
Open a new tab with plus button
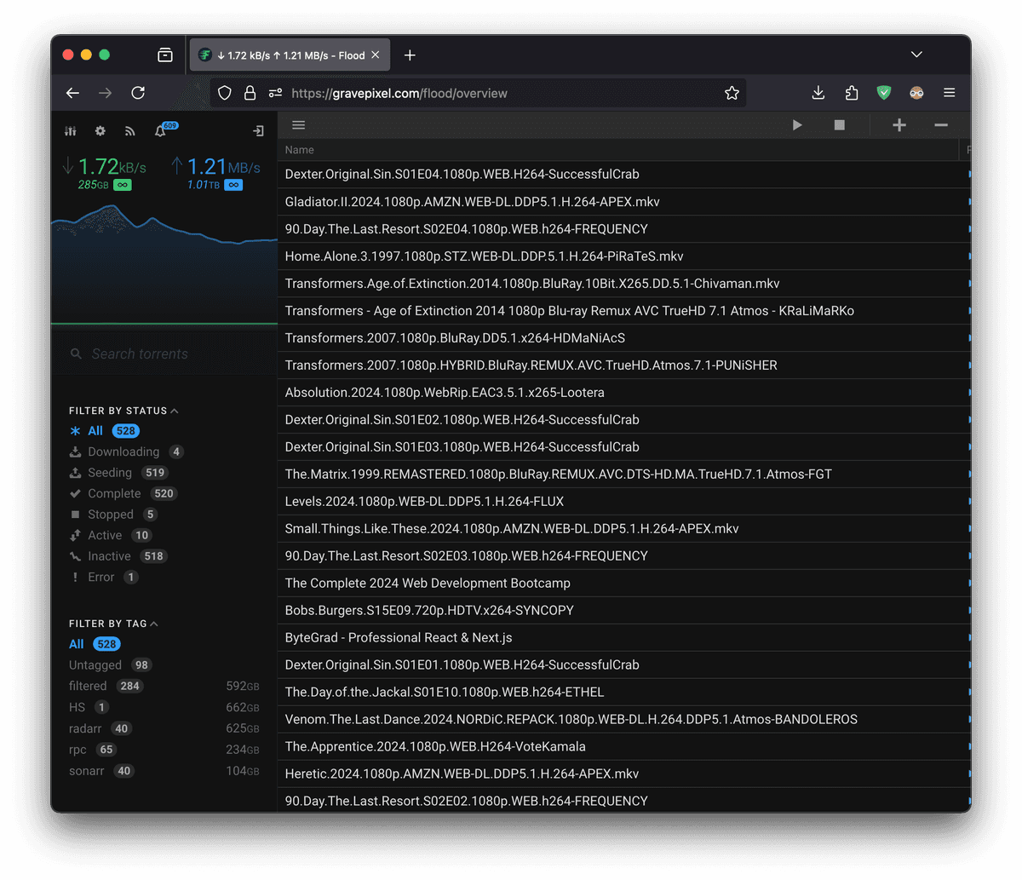coord(410,55)
